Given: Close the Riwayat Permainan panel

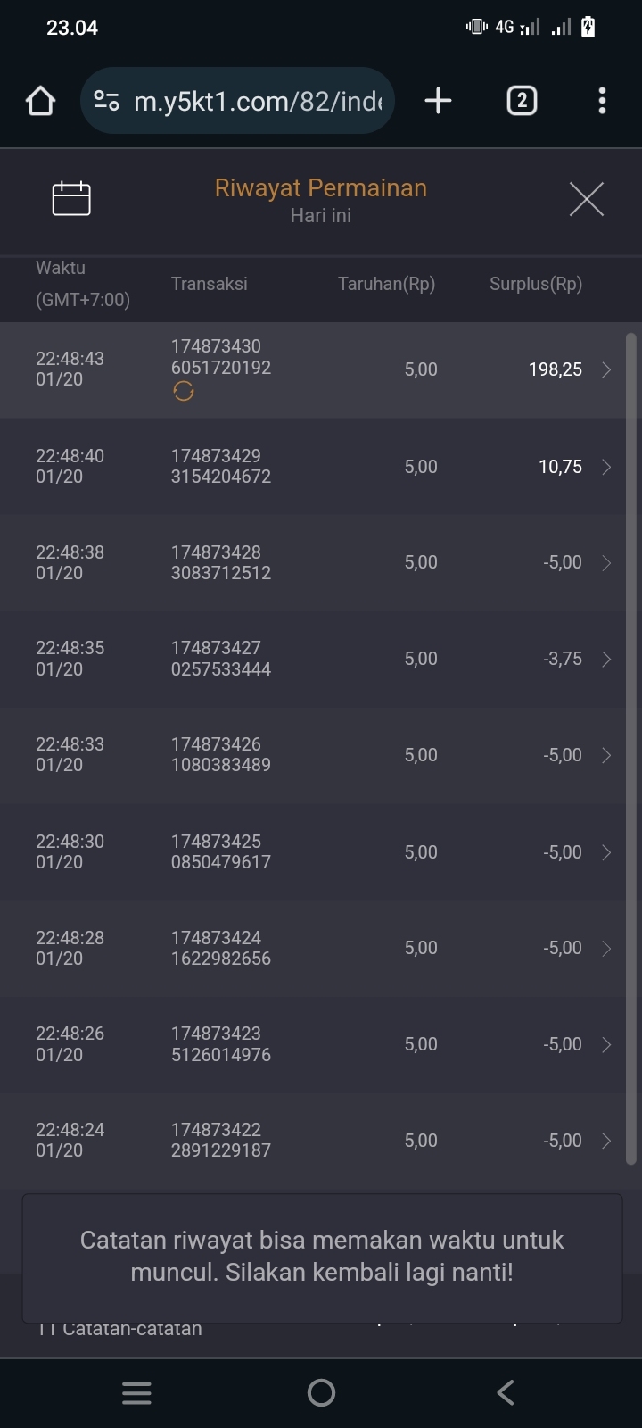Looking at the screenshot, I should (x=586, y=198).
